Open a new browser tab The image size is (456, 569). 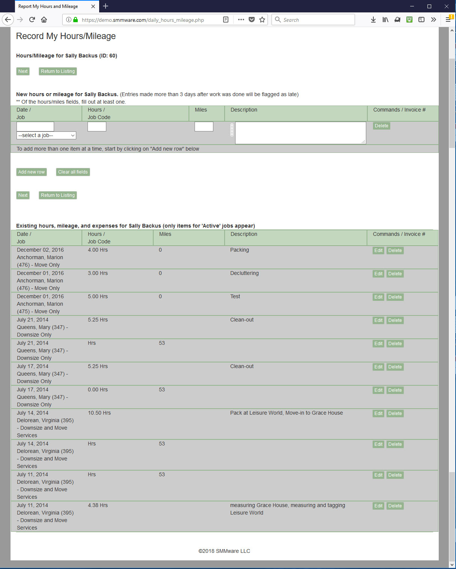(x=106, y=6)
